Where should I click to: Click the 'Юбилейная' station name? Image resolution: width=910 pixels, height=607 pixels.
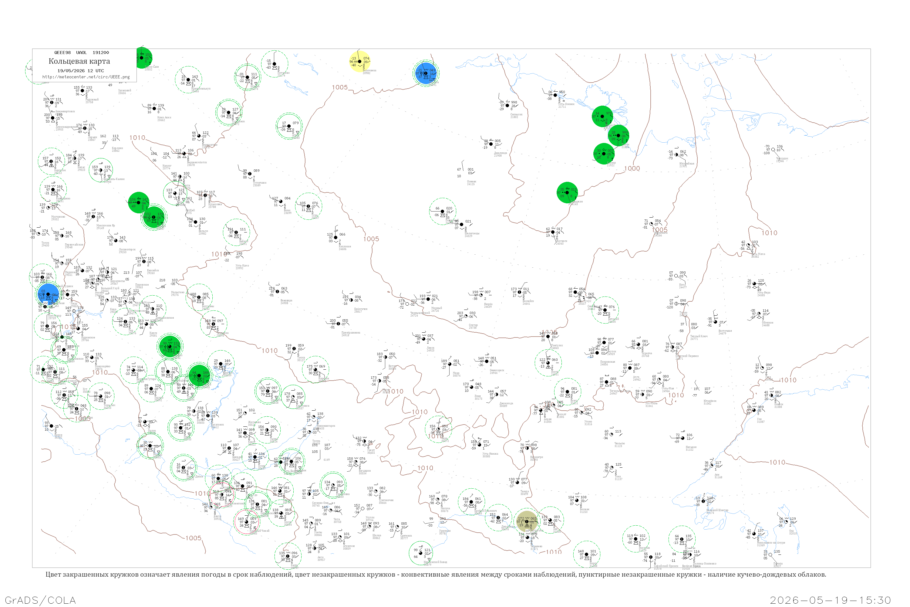687,163
